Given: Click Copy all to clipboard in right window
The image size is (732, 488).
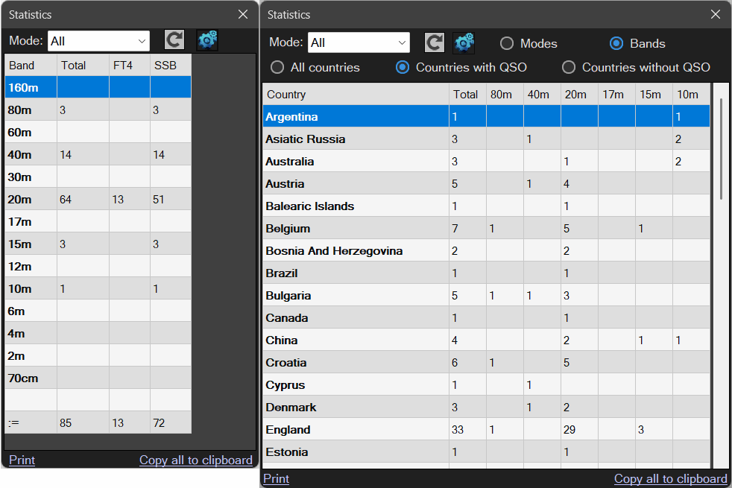Looking at the screenshot, I should click(670, 478).
